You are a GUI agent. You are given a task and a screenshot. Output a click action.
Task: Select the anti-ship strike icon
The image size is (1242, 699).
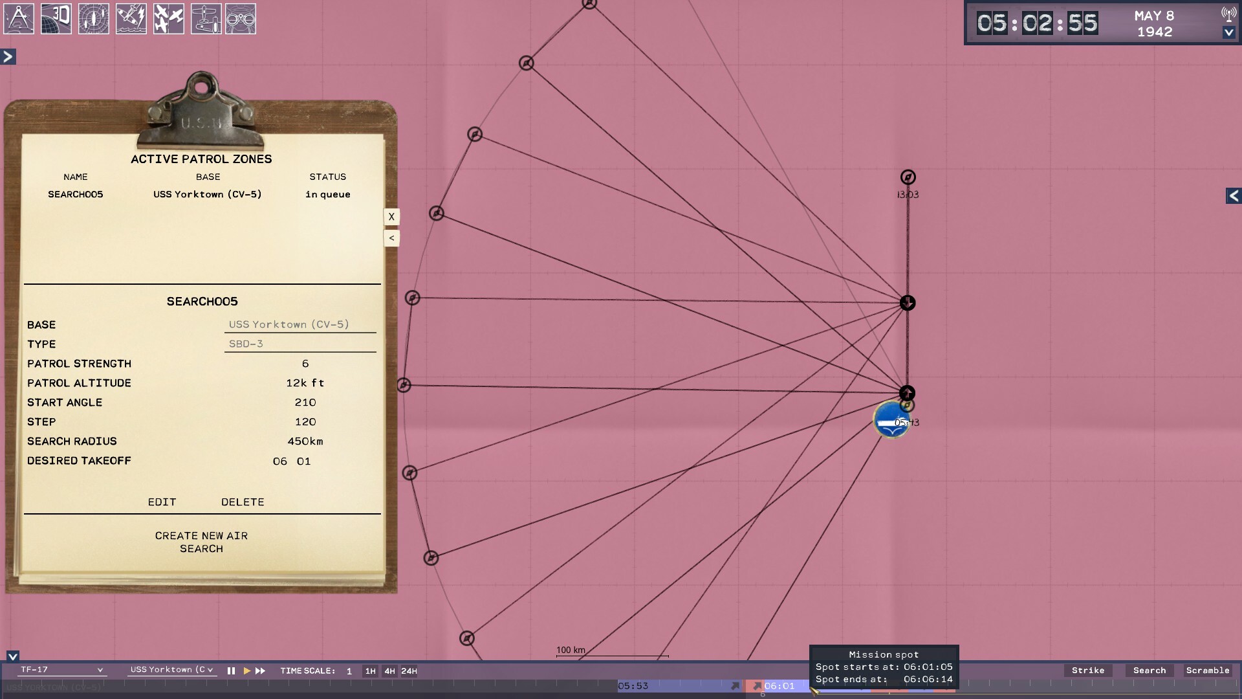pos(131,19)
